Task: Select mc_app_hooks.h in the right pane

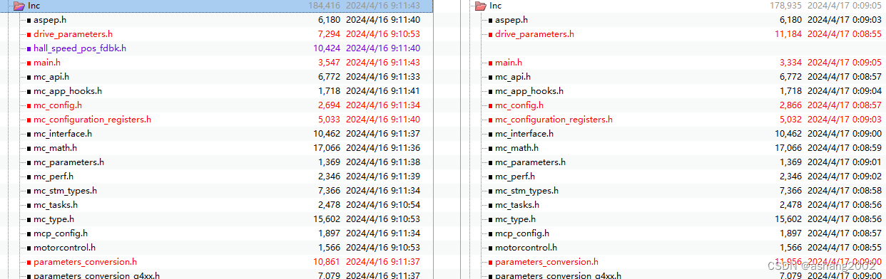Action: pyautogui.click(x=529, y=91)
